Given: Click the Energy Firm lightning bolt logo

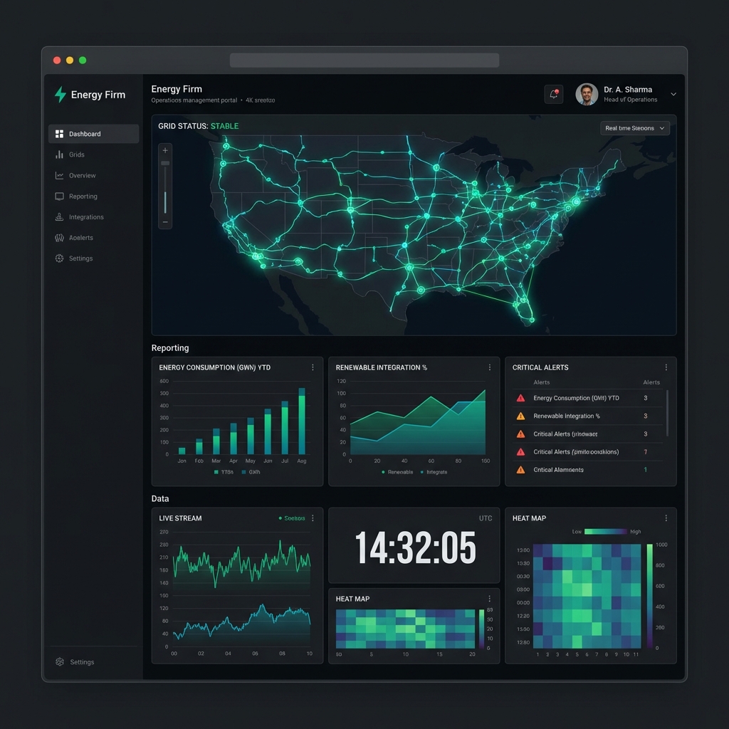Looking at the screenshot, I should tap(61, 95).
